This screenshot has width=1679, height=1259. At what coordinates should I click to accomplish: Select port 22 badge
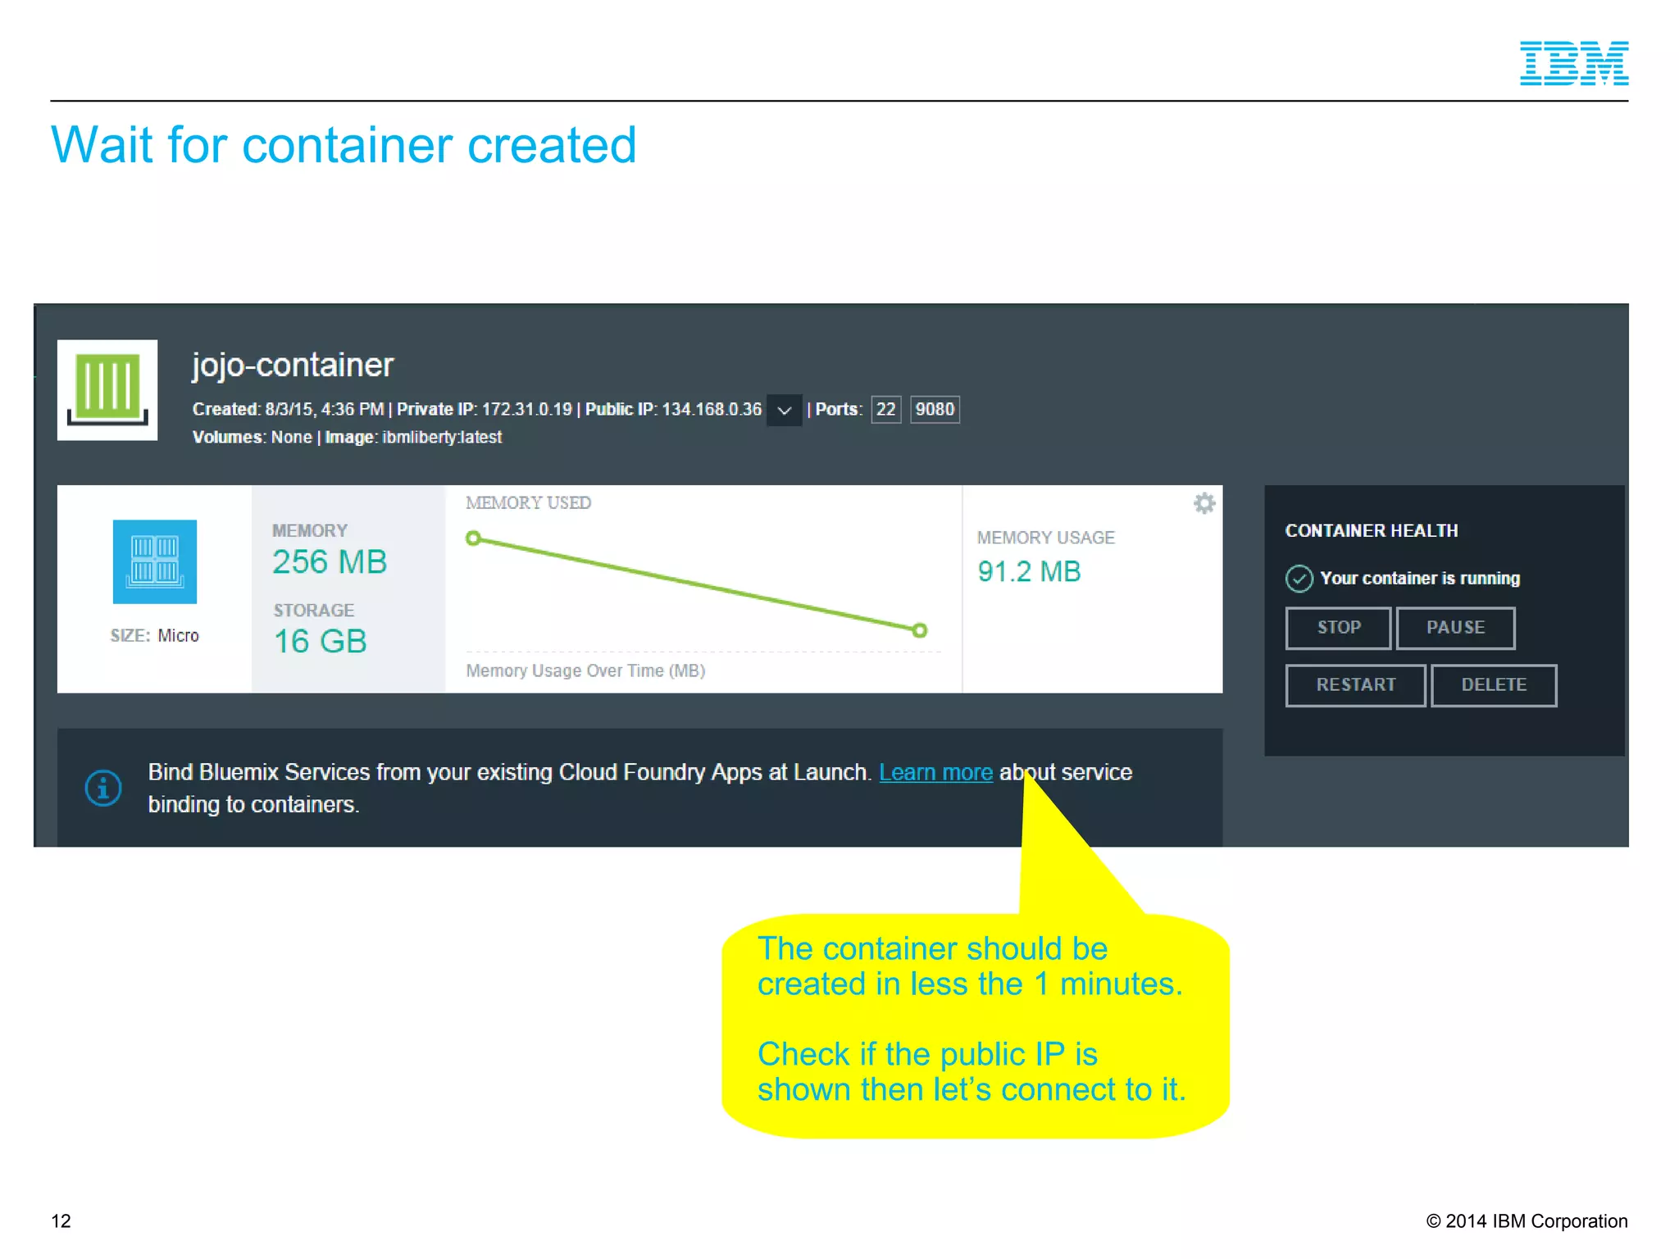(x=885, y=409)
